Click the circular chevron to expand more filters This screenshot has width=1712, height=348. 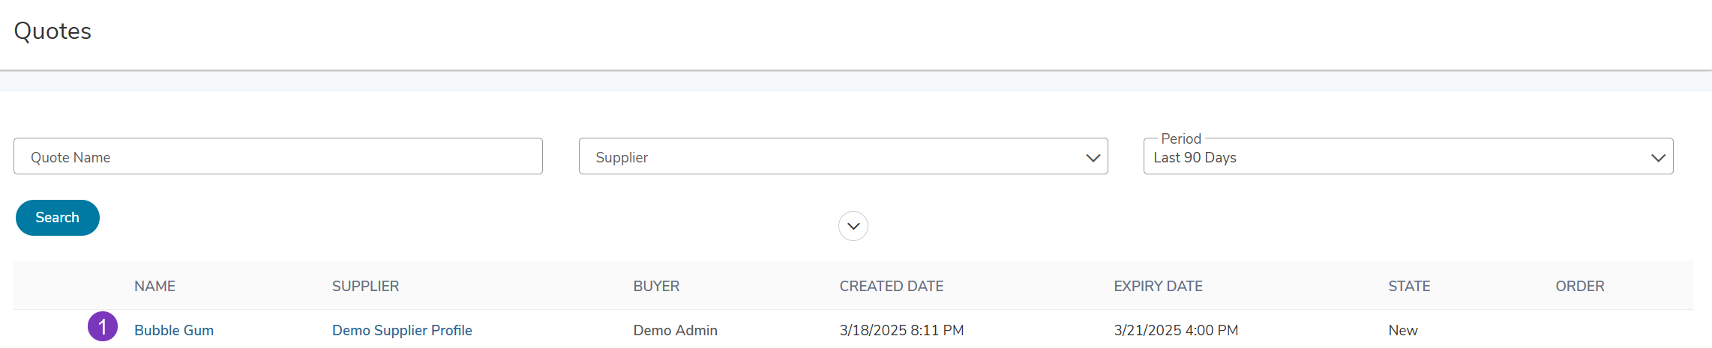(x=853, y=226)
